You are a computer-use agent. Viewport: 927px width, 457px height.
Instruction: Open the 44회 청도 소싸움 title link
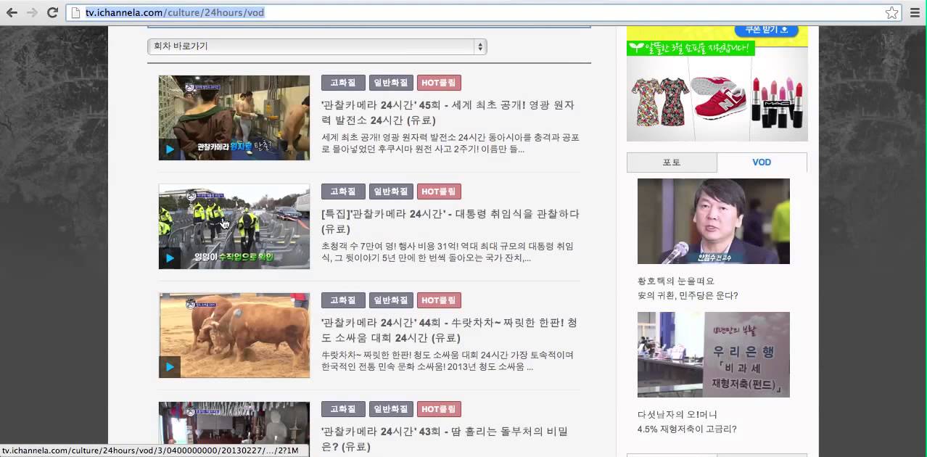tap(450, 330)
